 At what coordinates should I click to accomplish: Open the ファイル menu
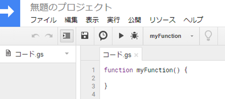pos(43,20)
